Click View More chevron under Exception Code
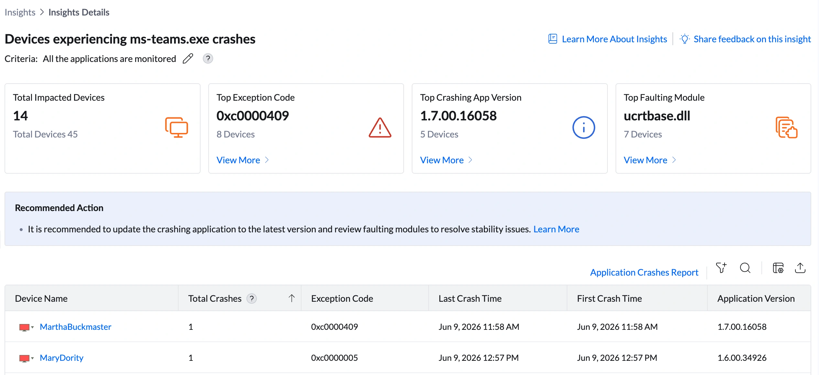This screenshot has width=819, height=375. coord(267,160)
